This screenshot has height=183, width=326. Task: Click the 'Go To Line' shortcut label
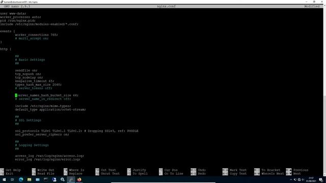[174, 173]
